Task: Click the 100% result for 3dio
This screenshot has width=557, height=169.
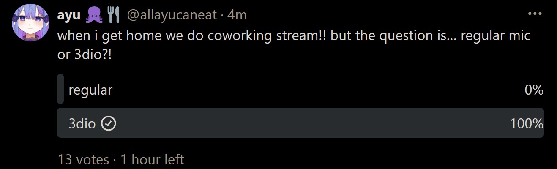Action: (x=526, y=123)
